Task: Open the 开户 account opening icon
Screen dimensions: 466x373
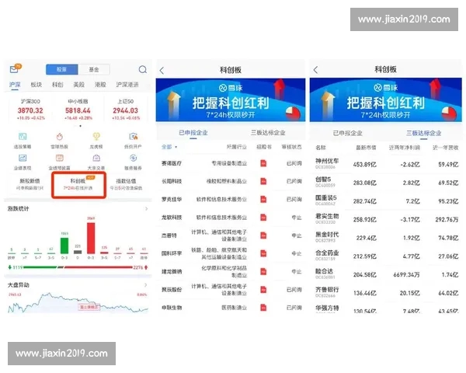Action: (x=133, y=137)
